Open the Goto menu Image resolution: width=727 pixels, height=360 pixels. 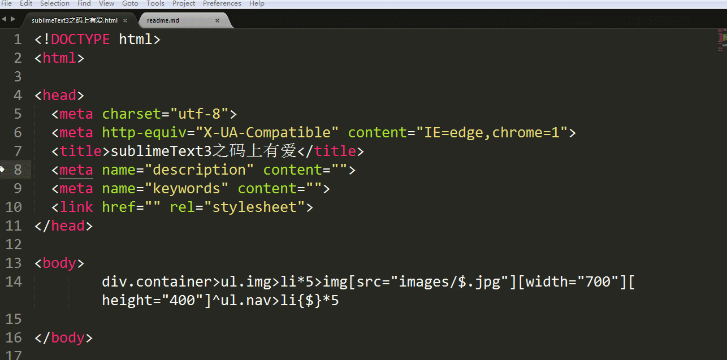point(130,3)
